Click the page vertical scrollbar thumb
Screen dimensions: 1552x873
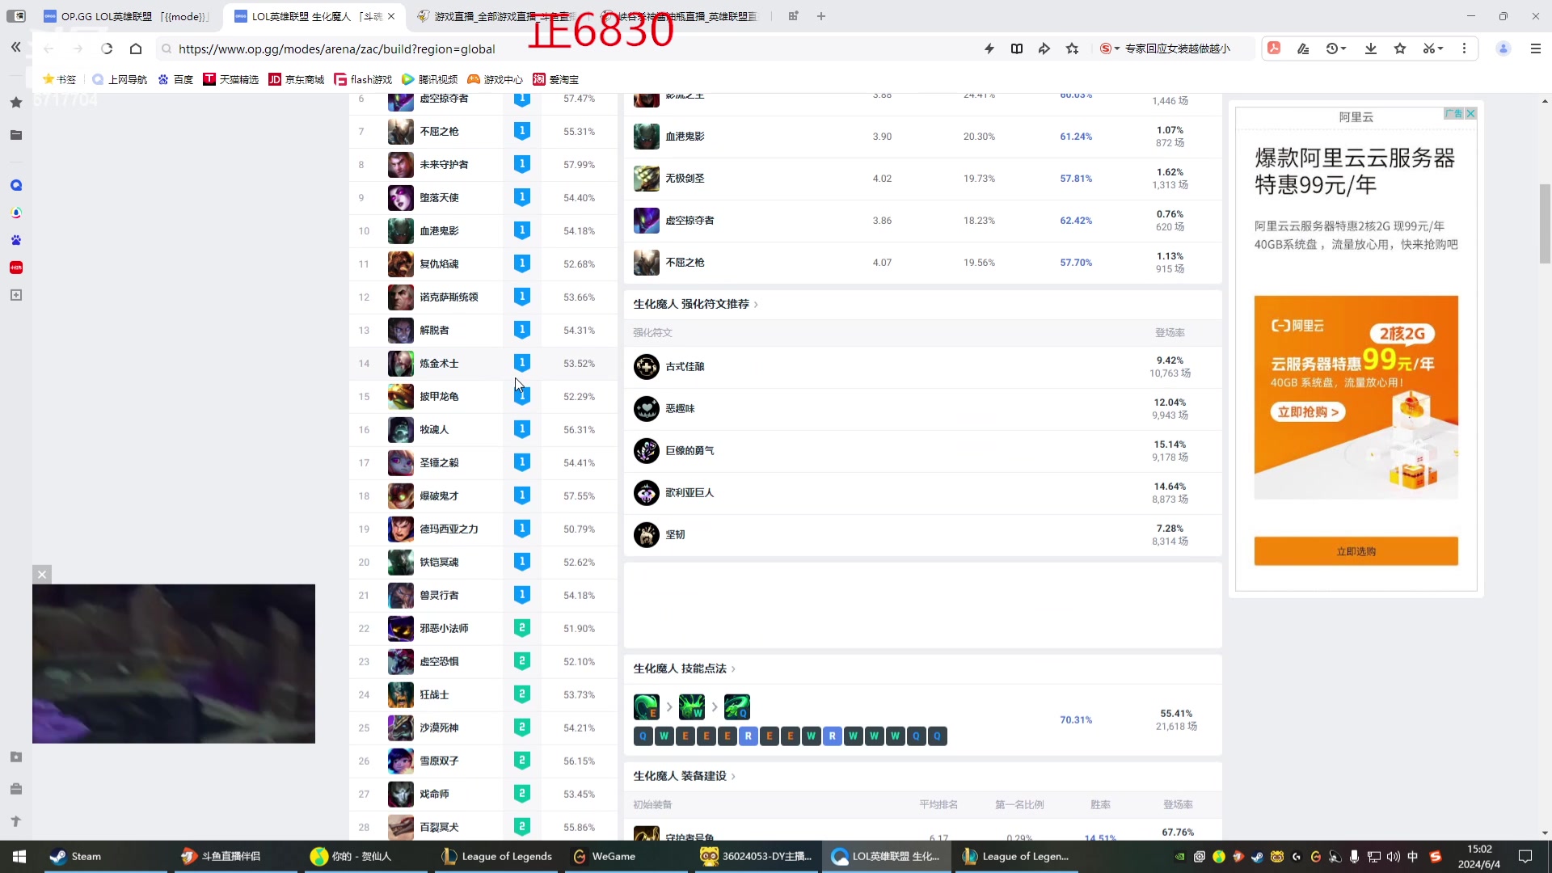point(1545,224)
